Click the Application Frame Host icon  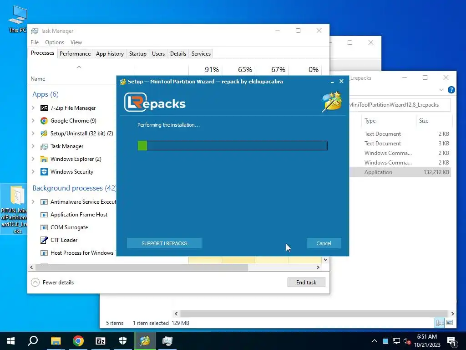pyautogui.click(x=44, y=215)
